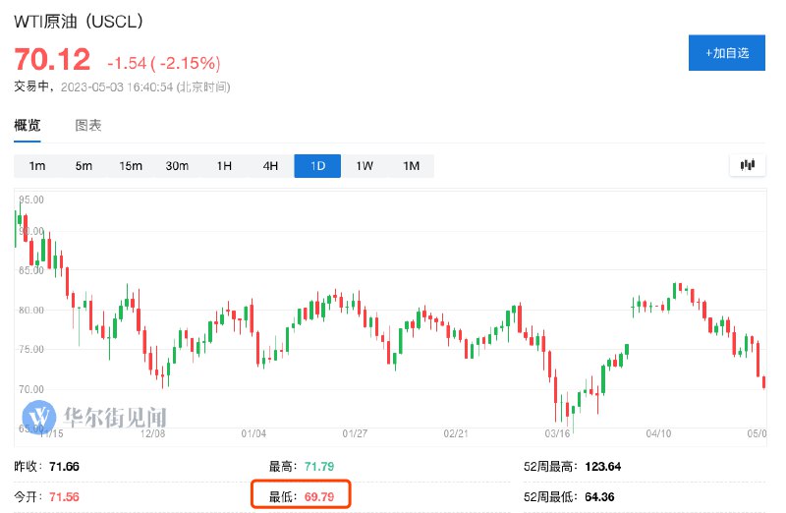Select the 15m timeframe
This screenshot has width=786, height=513.
[x=131, y=166]
